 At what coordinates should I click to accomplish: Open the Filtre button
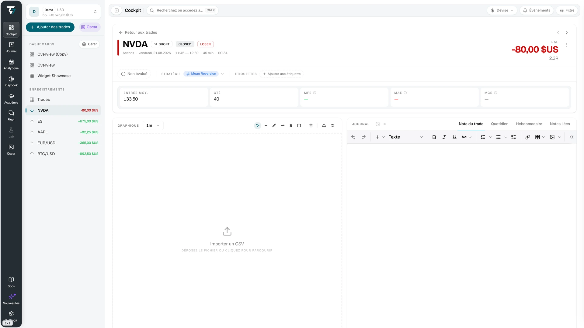coord(567,10)
